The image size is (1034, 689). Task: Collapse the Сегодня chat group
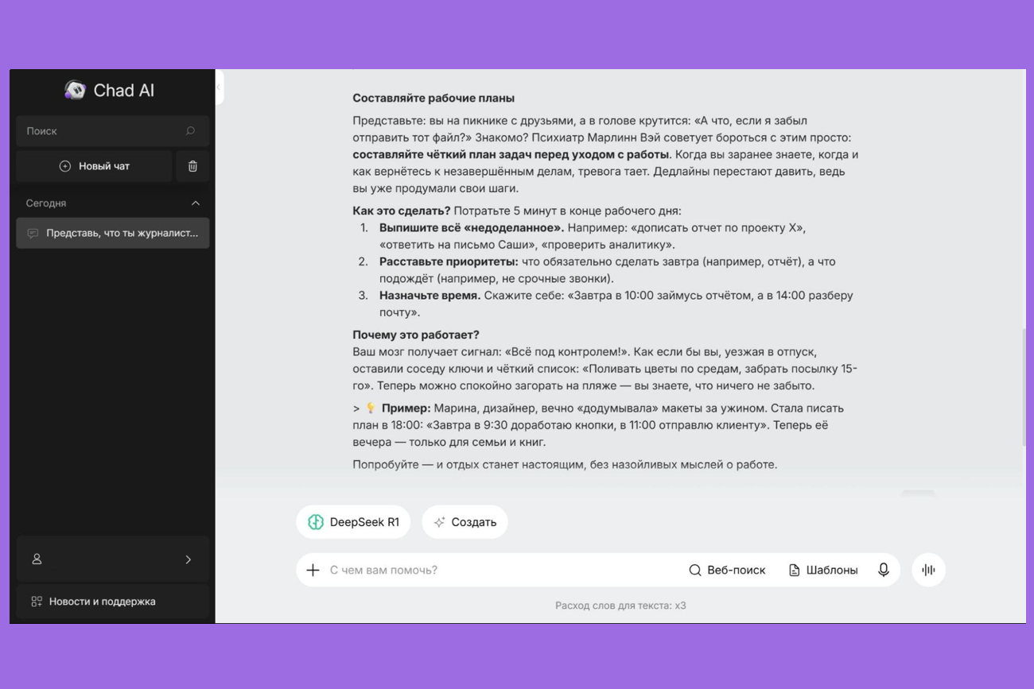coord(195,203)
